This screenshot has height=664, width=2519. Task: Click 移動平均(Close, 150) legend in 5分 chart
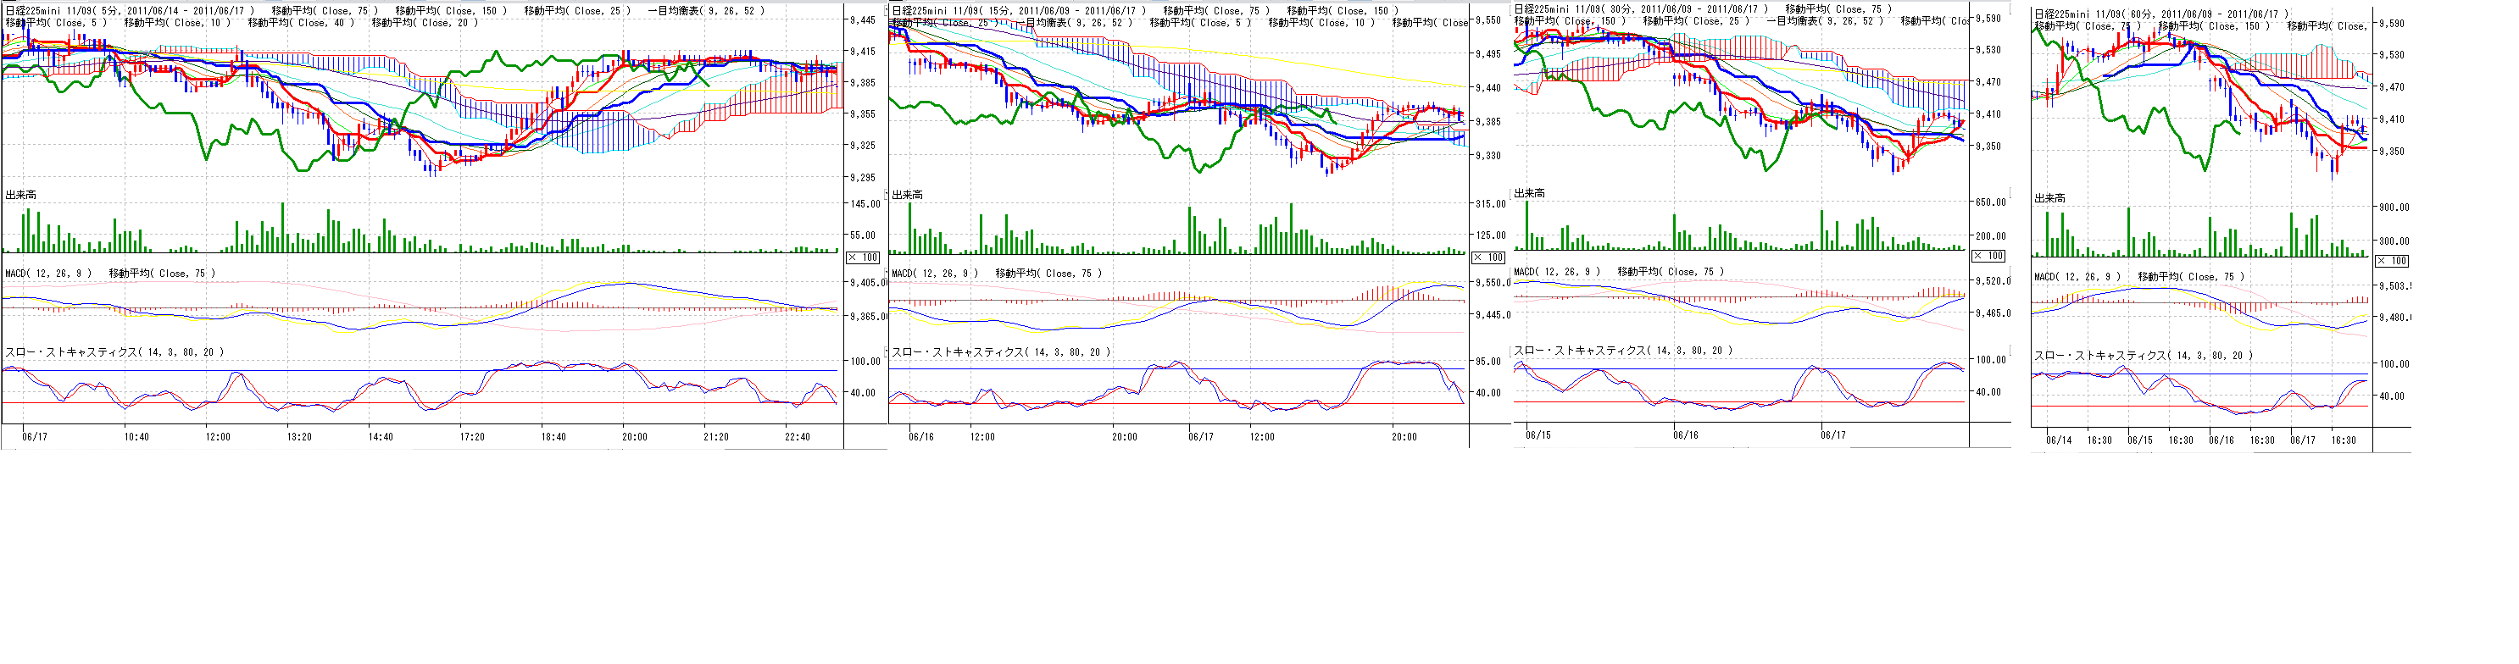click(451, 11)
